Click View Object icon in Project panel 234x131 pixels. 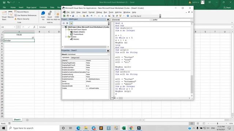pos(67,23)
